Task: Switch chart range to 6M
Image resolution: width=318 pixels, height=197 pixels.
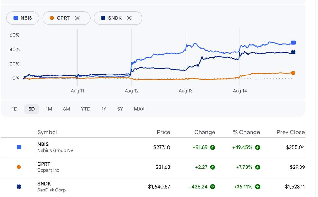Action: pos(67,109)
